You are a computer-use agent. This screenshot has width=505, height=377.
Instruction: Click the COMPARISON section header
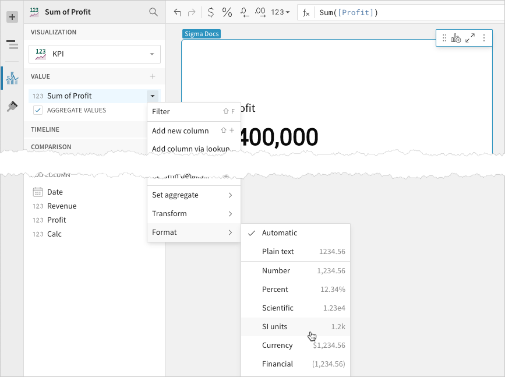pyautogui.click(x=51, y=147)
